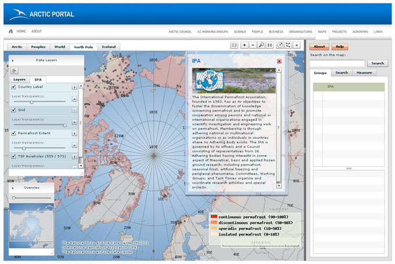Image resolution: width=395 pixels, height=264 pixels.
Task: Click the Arctic Portal bird logo
Action: [x=19, y=15]
